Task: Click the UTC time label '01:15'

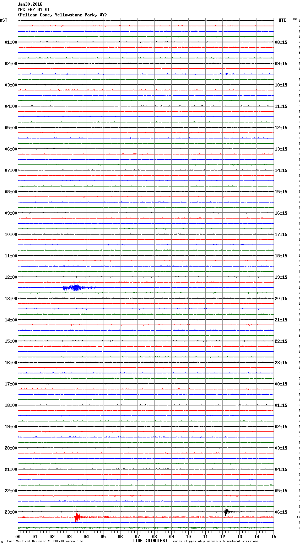Action: point(281,405)
